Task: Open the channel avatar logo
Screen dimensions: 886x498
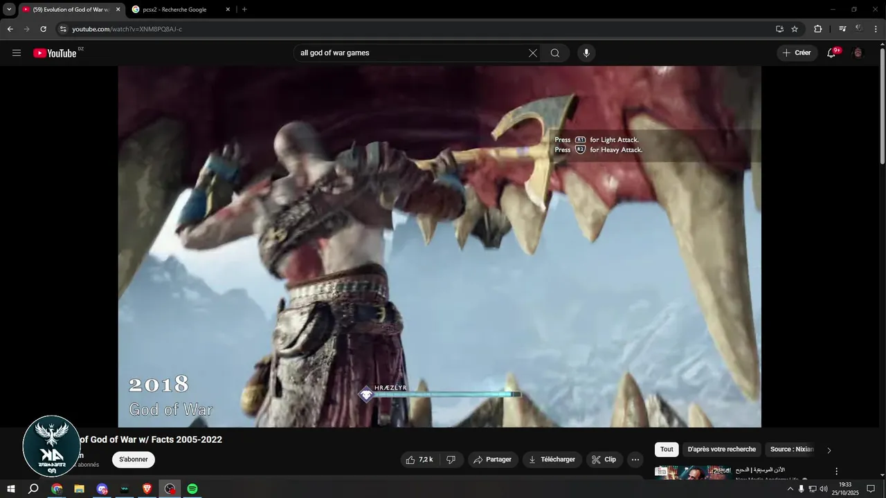Action: 51,446
